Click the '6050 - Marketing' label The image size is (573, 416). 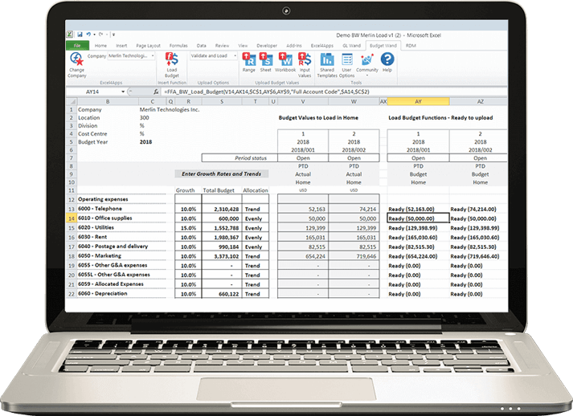click(100, 255)
